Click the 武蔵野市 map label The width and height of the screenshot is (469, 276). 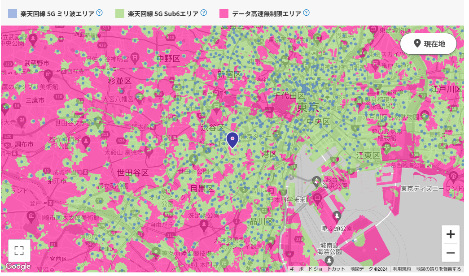37,63
